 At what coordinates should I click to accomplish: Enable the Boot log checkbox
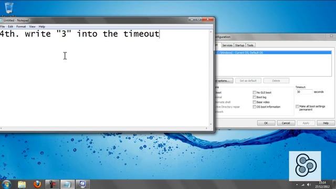click(254, 97)
